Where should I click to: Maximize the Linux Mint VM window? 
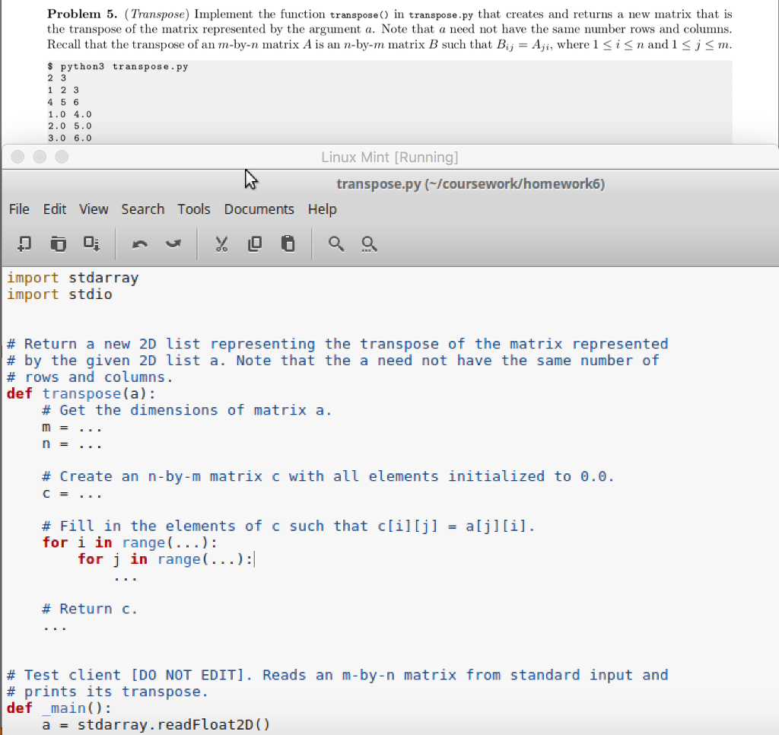coord(62,157)
